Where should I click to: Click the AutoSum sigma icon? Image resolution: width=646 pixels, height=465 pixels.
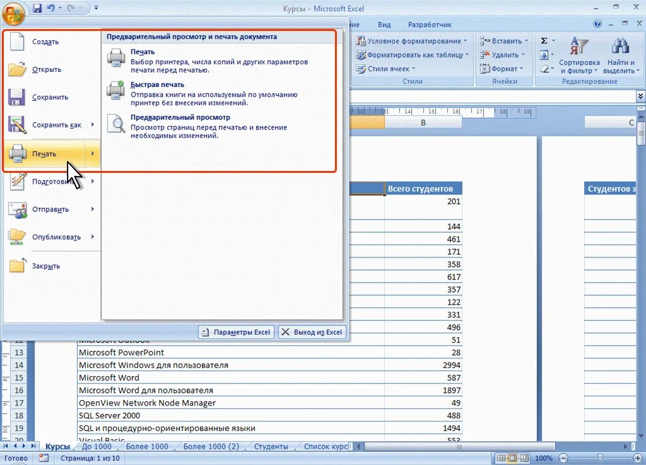(544, 41)
